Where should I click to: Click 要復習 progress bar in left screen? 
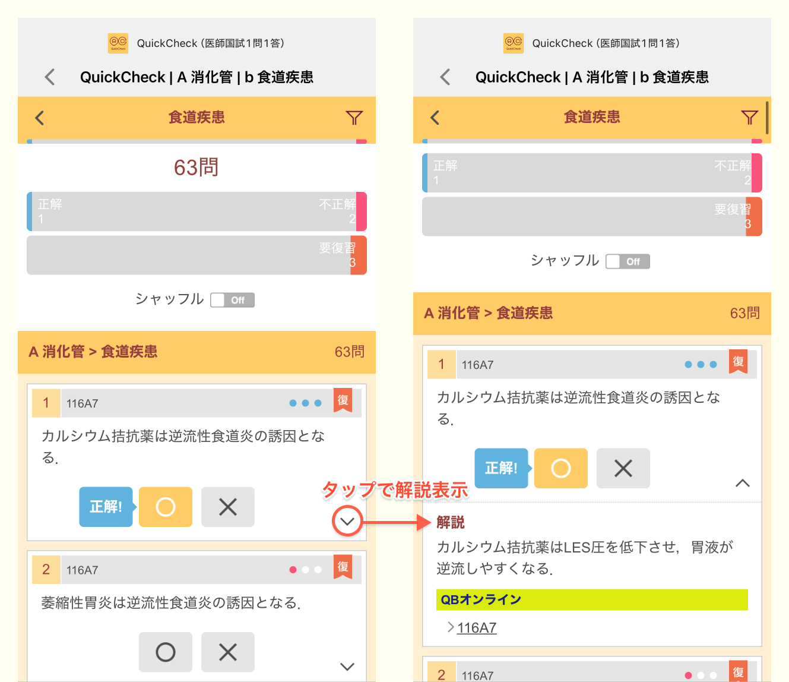point(197,255)
